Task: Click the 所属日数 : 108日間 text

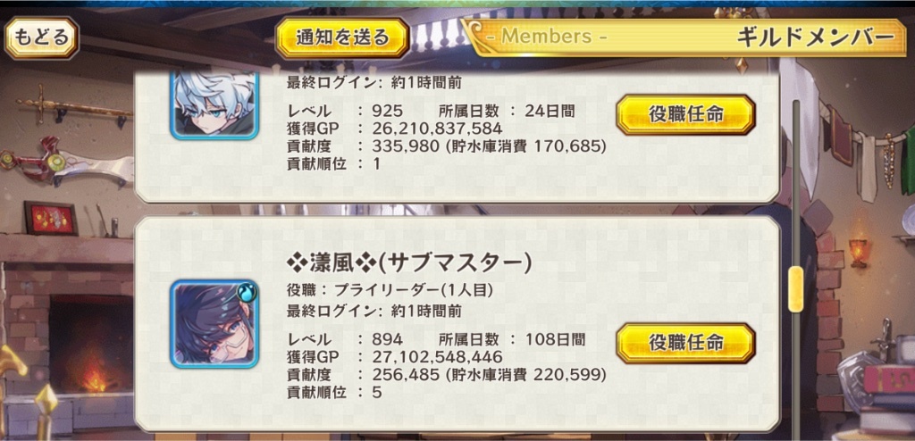Action: (511, 339)
